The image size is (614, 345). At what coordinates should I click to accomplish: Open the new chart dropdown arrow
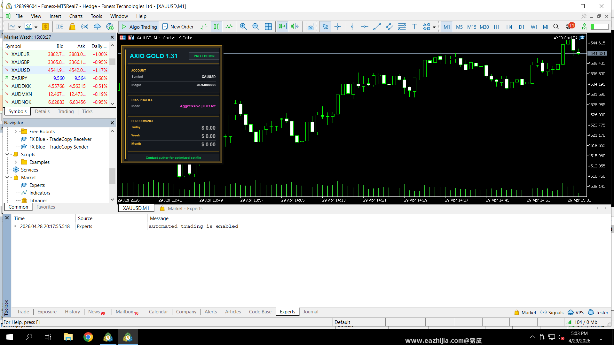coord(20,27)
